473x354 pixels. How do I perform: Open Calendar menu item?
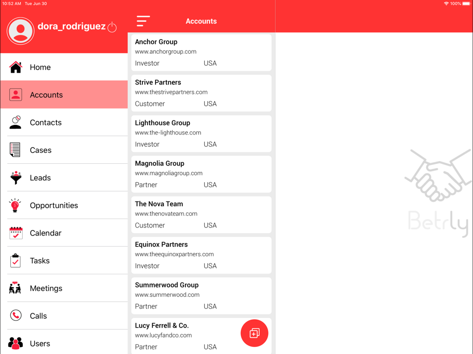pyautogui.click(x=64, y=233)
